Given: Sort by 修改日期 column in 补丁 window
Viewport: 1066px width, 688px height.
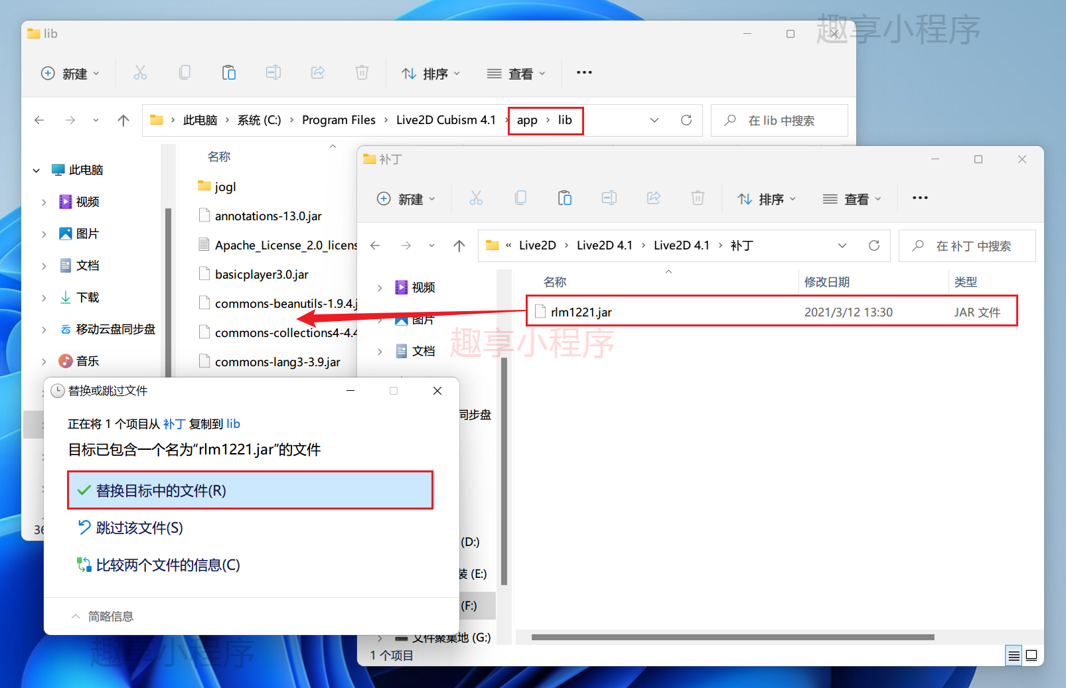Looking at the screenshot, I should [827, 282].
